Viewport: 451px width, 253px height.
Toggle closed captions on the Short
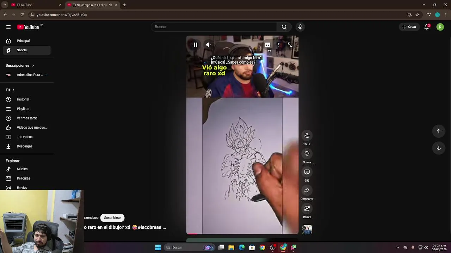pos(267,45)
